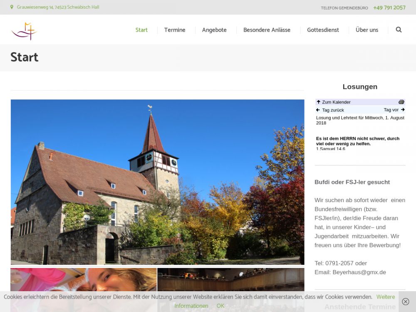Image resolution: width=416 pixels, height=312 pixels.
Task: Click the Zum Kalender link
Action: coord(336,102)
